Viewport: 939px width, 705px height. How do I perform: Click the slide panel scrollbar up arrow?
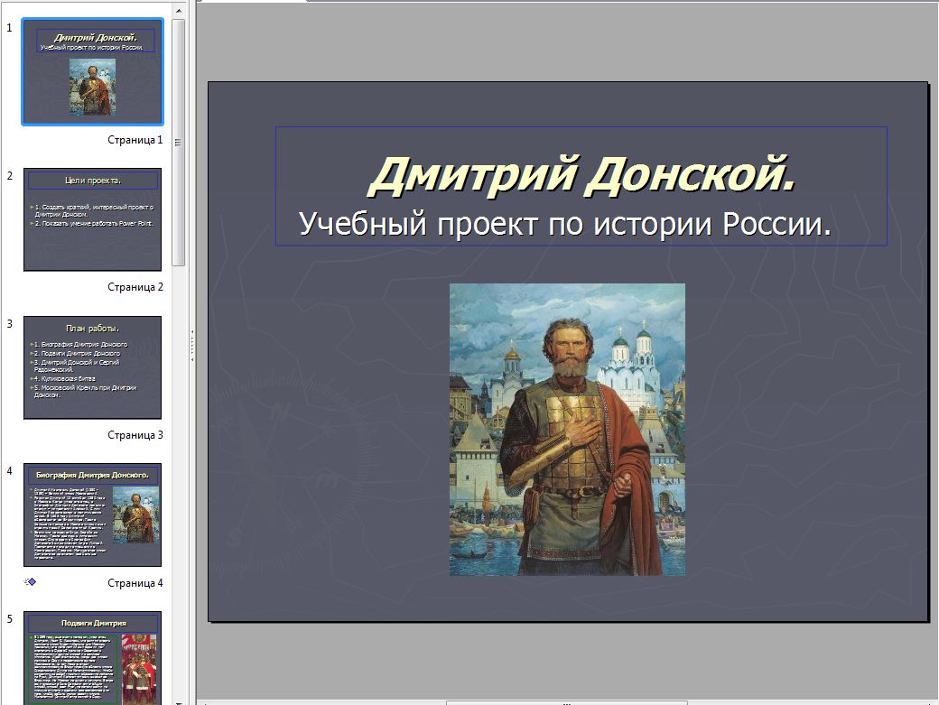click(x=179, y=11)
